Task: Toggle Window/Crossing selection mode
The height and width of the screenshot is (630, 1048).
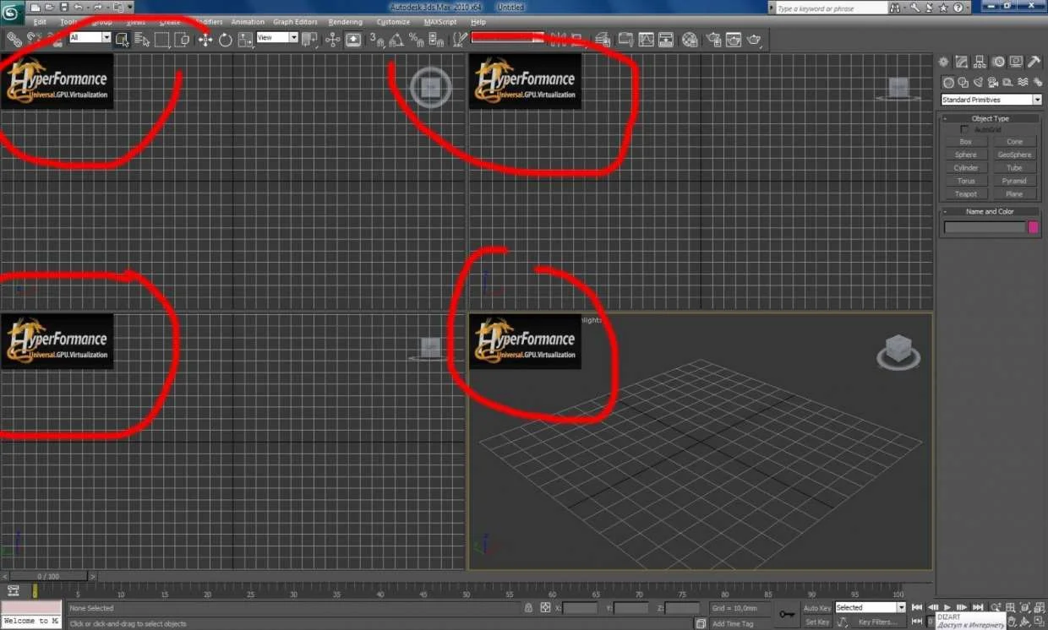Action: pos(182,39)
